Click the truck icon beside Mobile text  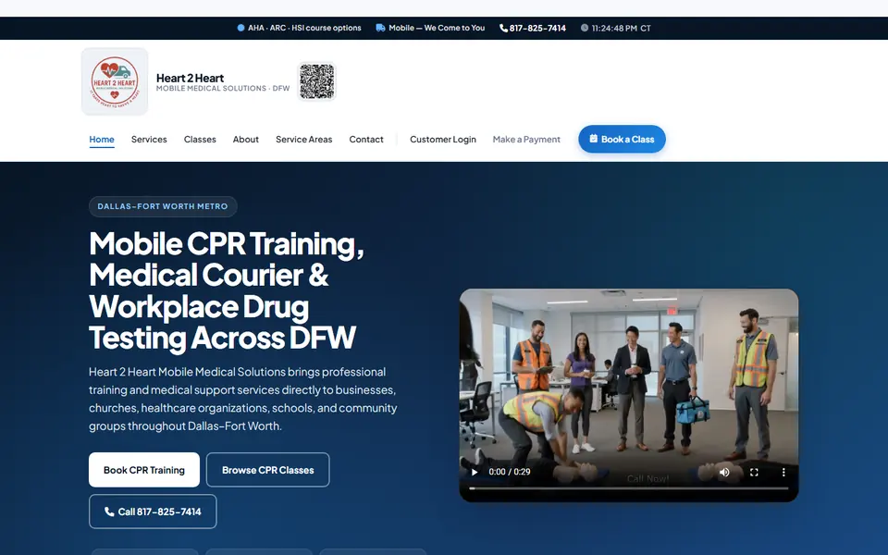pyautogui.click(x=380, y=28)
